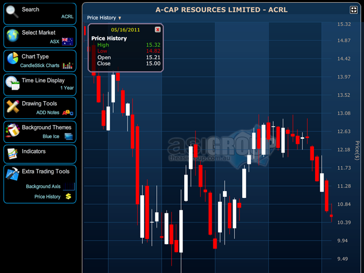Click the Blue Ice theme label
The image size is (364, 273).
[51, 136]
